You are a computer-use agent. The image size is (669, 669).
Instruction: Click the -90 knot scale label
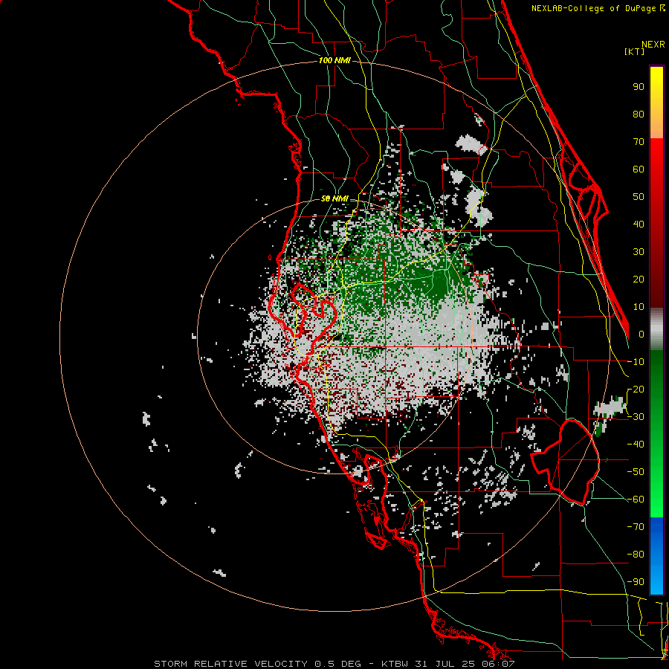point(636,582)
